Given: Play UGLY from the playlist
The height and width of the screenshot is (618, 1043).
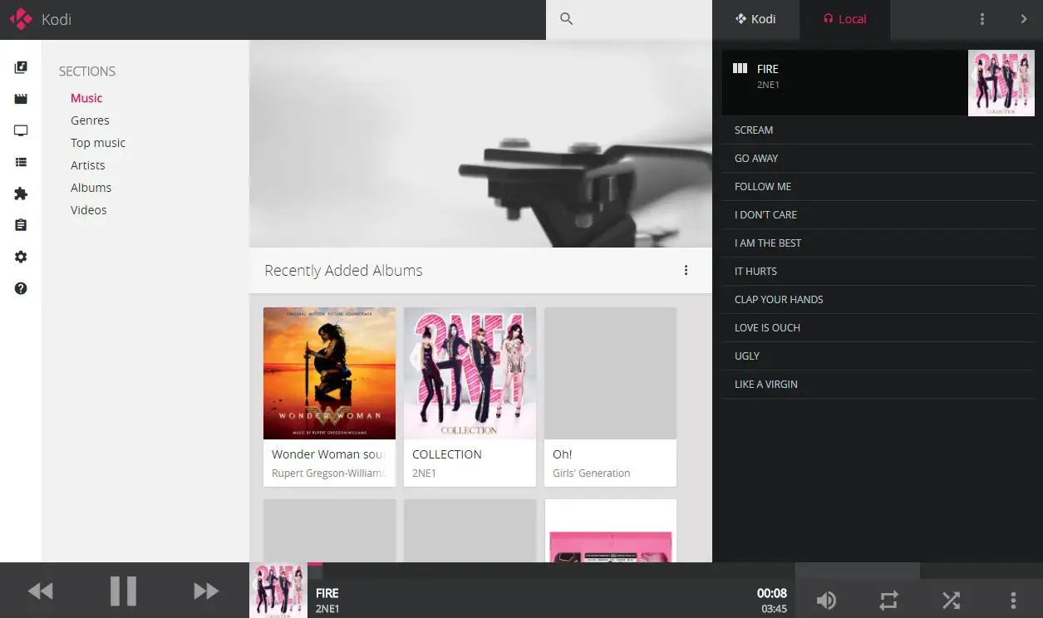Looking at the screenshot, I should pyautogui.click(x=878, y=356).
